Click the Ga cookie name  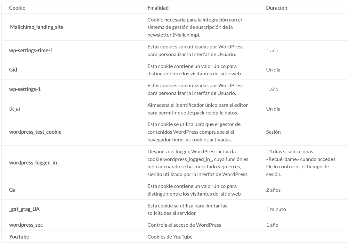(x=12, y=190)
